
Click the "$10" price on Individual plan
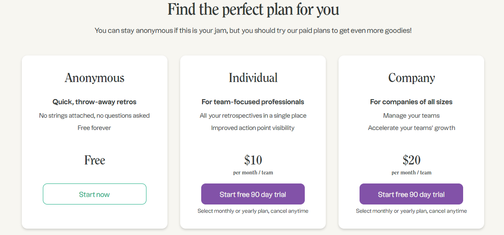253,160
